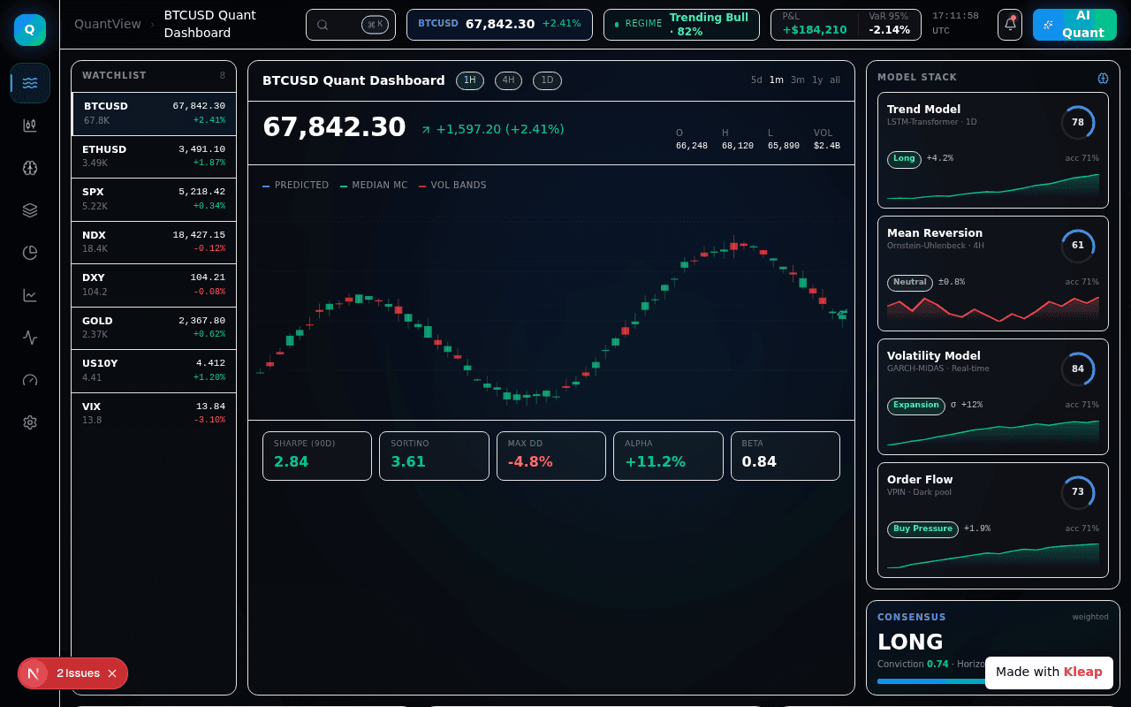Open the gauge speedometer sidebar icon
Viewport: 1131px width, 707px height.
[x=30, y=380]
